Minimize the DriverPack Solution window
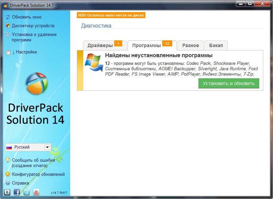Viewport: 273px width, 199px height. coord(241,3)
